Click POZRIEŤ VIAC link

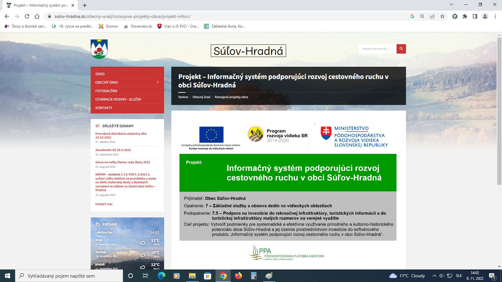pyautogui.click(x=104, y=204)
